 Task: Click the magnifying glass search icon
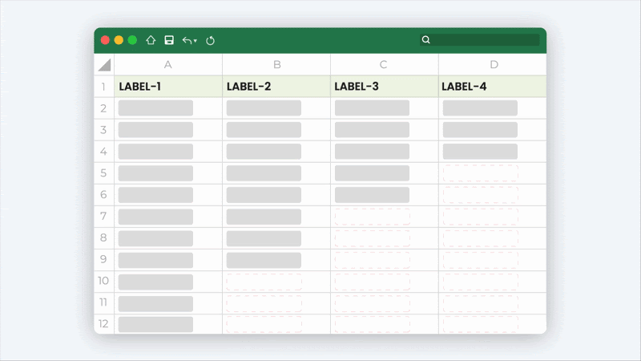(426, 39)
